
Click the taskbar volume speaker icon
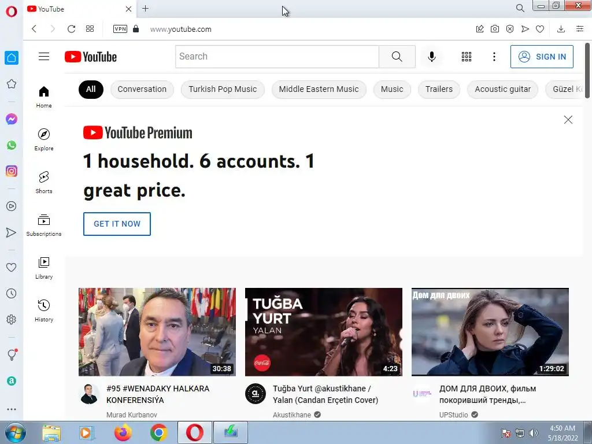pyautogui.click(x=533, y=433)
